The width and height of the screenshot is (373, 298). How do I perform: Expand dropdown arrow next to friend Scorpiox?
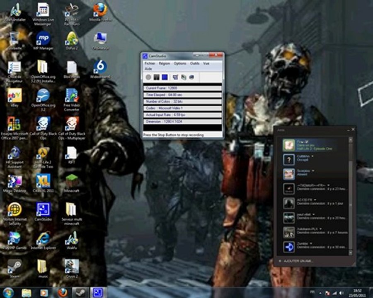click(313, 171)
